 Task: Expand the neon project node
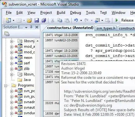(x=11, y=58)
